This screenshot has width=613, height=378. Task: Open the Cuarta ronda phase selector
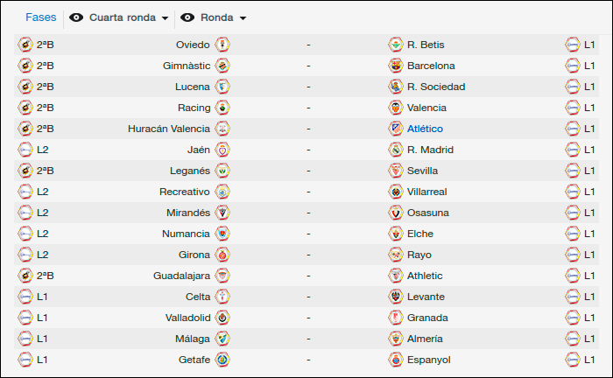(119, 17)
